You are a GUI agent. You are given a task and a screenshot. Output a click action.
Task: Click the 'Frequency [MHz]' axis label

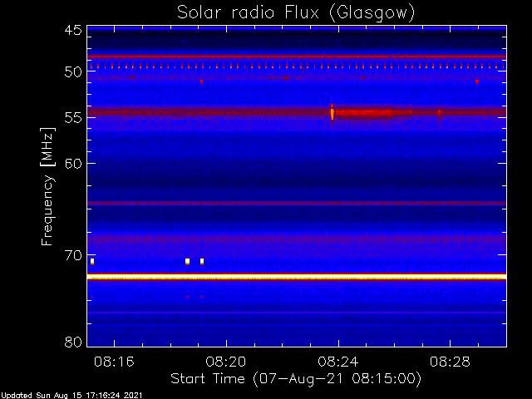click(x=47, y=186)
